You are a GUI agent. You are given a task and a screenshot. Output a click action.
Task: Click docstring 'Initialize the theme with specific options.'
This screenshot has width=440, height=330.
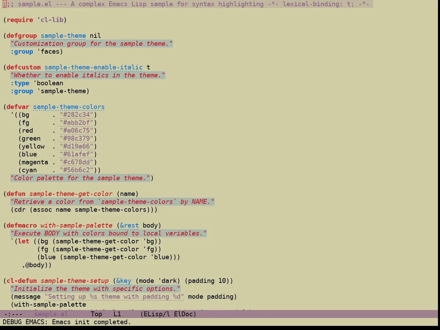95,289
